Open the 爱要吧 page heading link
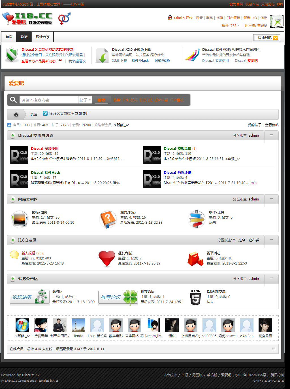This screenshot has height=389, width=290. (16, 83)
